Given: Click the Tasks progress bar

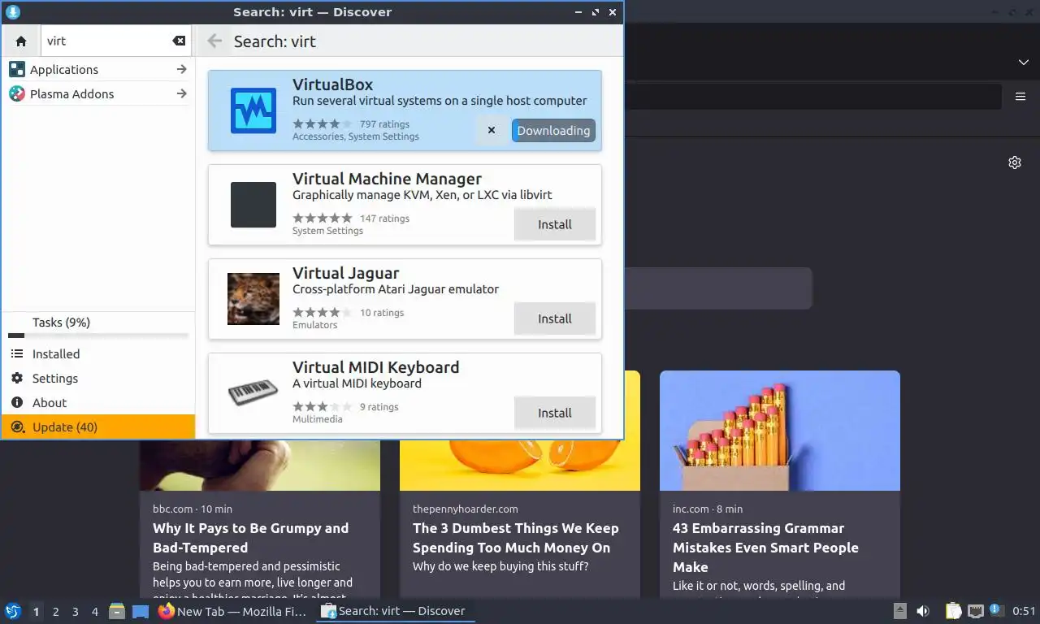Looking at the screenshot, I should (97, 336).
